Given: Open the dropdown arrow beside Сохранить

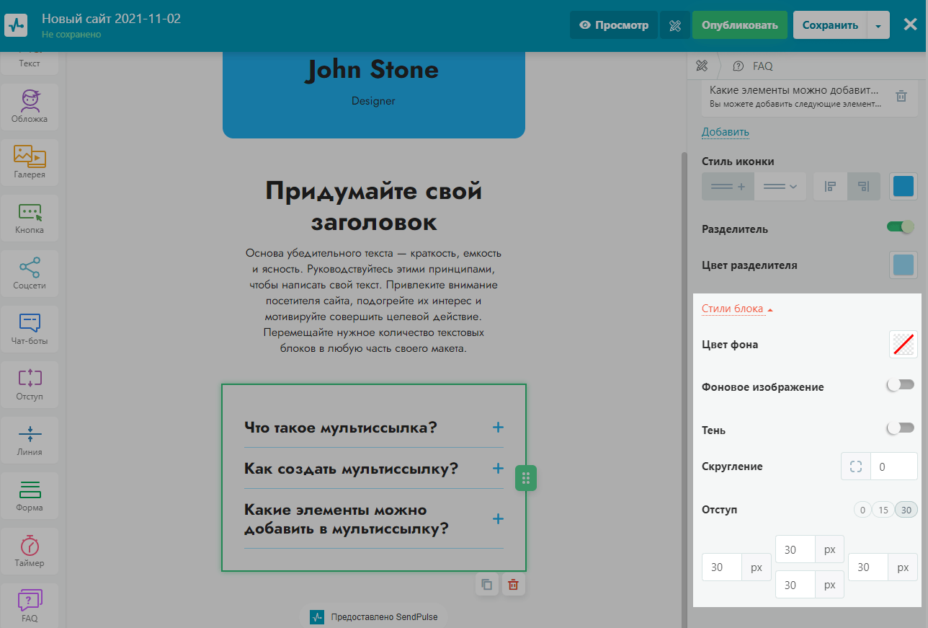Looking at the screenshot, I should 878,26.
